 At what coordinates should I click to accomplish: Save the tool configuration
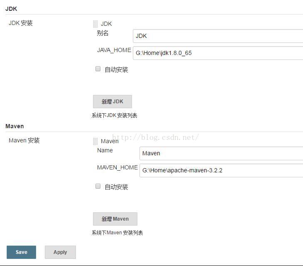click(21, 252)
